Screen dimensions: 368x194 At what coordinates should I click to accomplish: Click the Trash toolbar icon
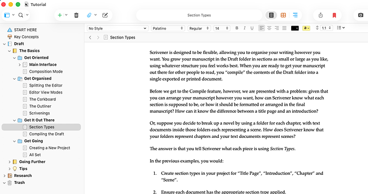(x=76, y=15)
